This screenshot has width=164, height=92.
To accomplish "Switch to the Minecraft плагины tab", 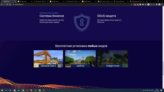I will point(121,2).
